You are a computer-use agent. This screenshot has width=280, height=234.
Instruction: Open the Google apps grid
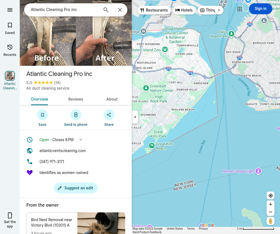coord(240,9)
